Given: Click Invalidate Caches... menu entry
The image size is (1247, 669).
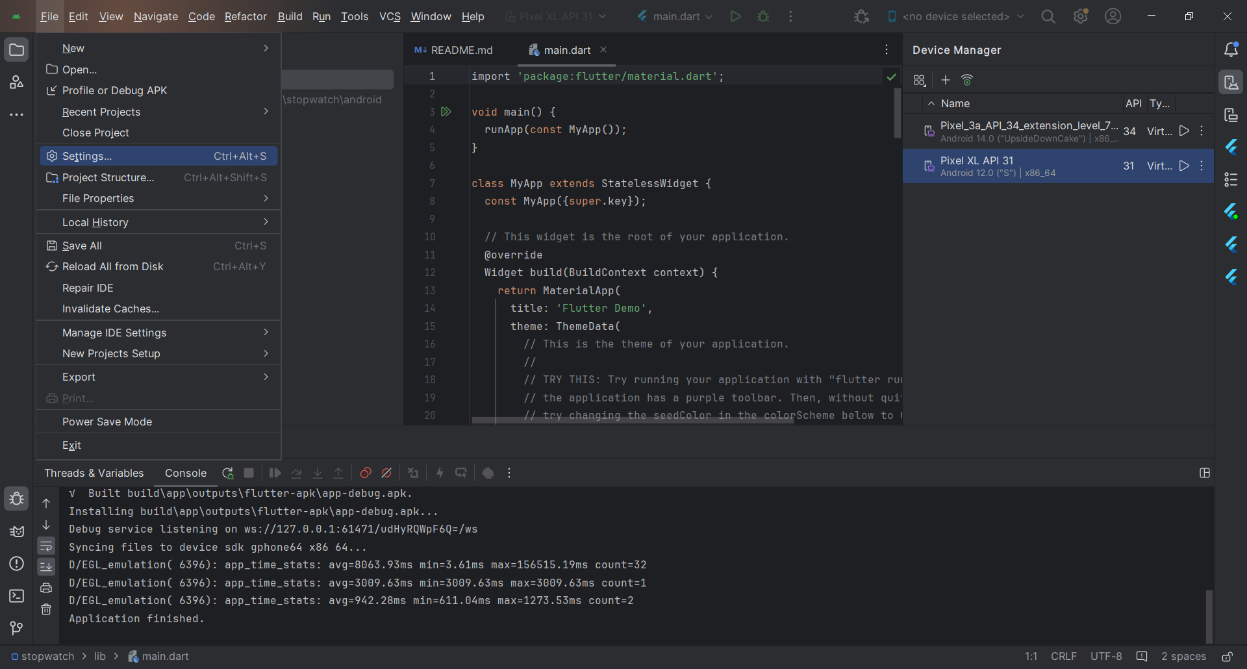Looking at the screenshot, I should click(x=110, y=309).
